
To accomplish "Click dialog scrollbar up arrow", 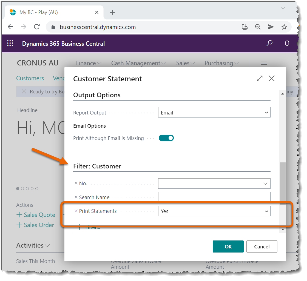I will tap(283, 94).
